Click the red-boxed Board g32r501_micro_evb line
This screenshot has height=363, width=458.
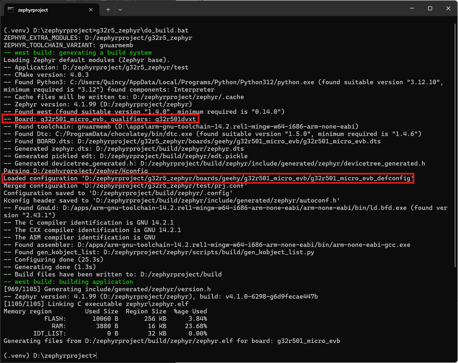100,119
